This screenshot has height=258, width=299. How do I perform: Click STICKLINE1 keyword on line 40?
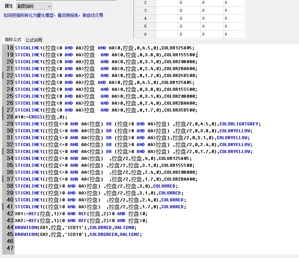(x=29, y=200)
